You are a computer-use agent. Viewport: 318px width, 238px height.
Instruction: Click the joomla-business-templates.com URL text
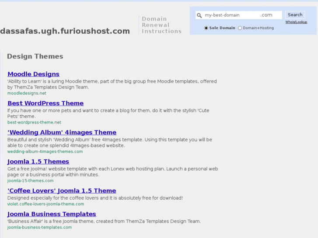click(x=39, y=227)
